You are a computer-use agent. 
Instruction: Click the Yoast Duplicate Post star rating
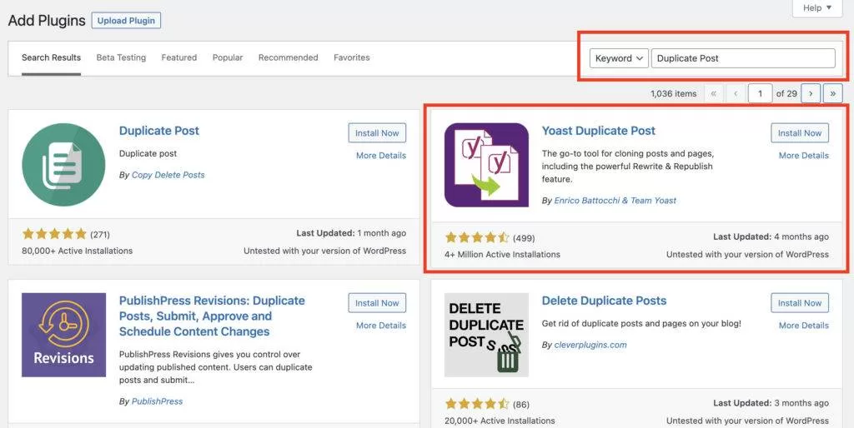coord(477,237)
